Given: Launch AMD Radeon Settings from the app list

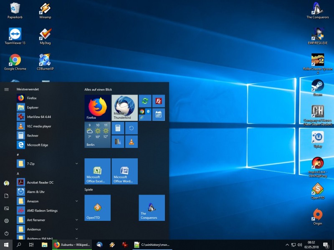Looking at the screenshot, I should [47, 210].
